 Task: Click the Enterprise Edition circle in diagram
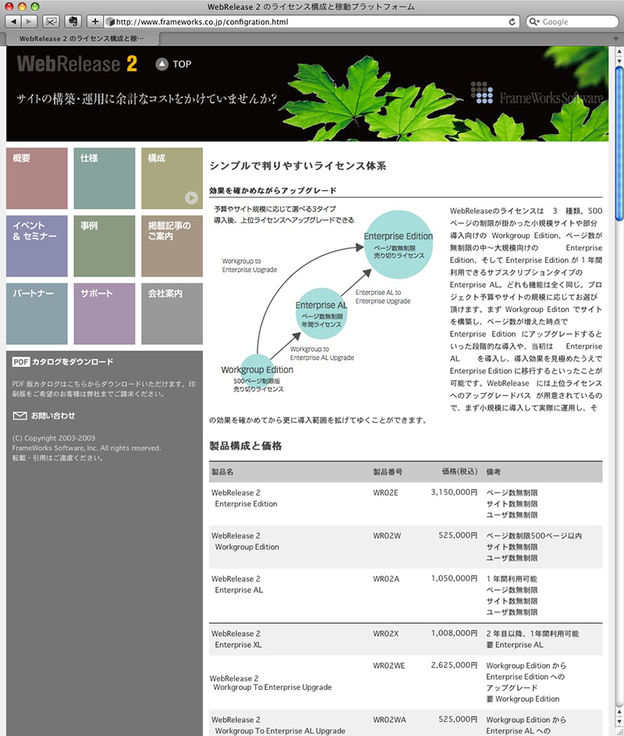[x=399, y=244]
